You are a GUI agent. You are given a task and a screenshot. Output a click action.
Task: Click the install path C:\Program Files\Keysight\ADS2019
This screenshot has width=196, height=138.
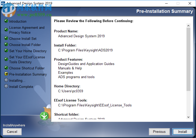(x=85, y=50)
